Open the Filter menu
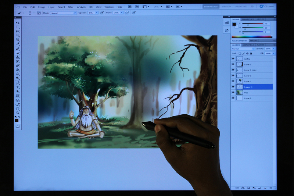The height and width of the screenshot is (196, 294). (x=71, y=7)
